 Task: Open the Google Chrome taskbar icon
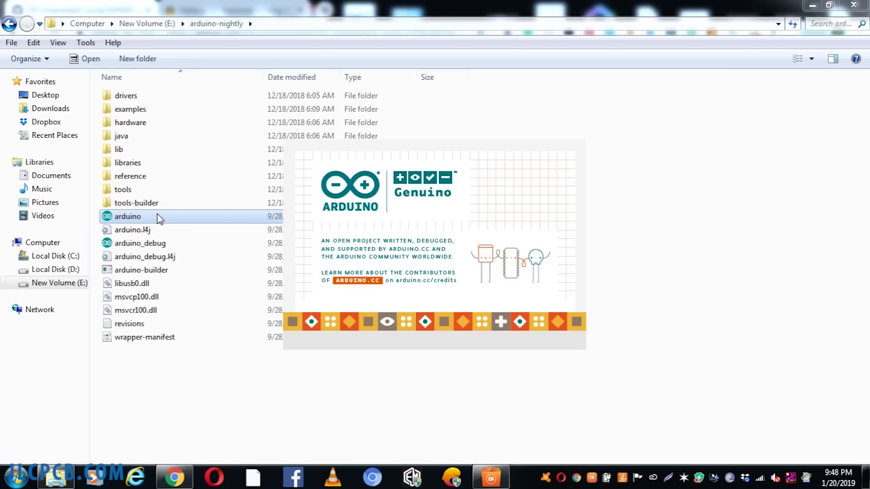pos(174,477)
